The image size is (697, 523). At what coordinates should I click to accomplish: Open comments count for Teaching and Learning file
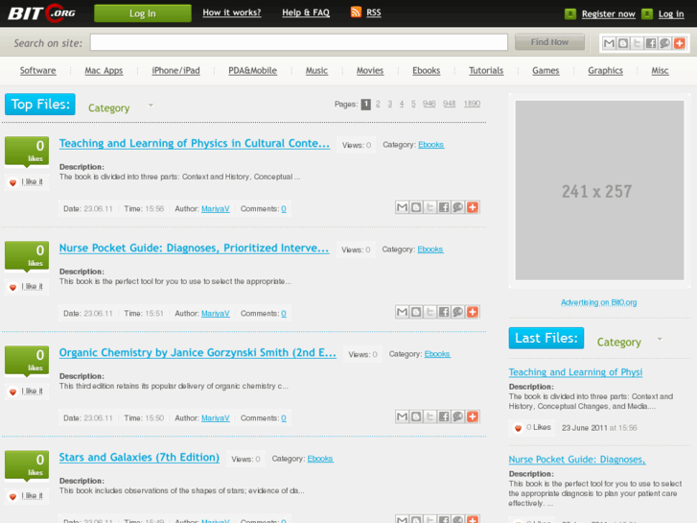pos(284,209)
